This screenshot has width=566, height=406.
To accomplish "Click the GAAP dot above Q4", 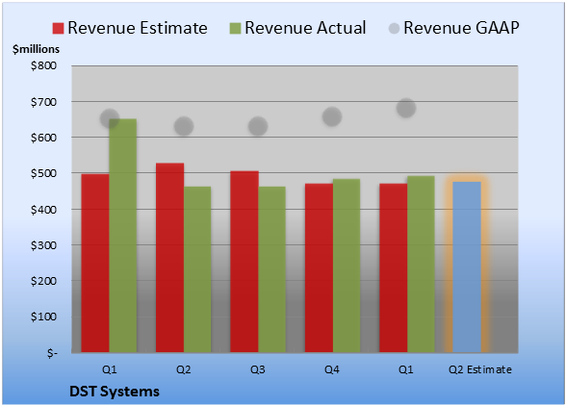I will tap(332, 116).
